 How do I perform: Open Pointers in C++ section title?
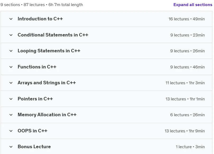tap(35, 99)
